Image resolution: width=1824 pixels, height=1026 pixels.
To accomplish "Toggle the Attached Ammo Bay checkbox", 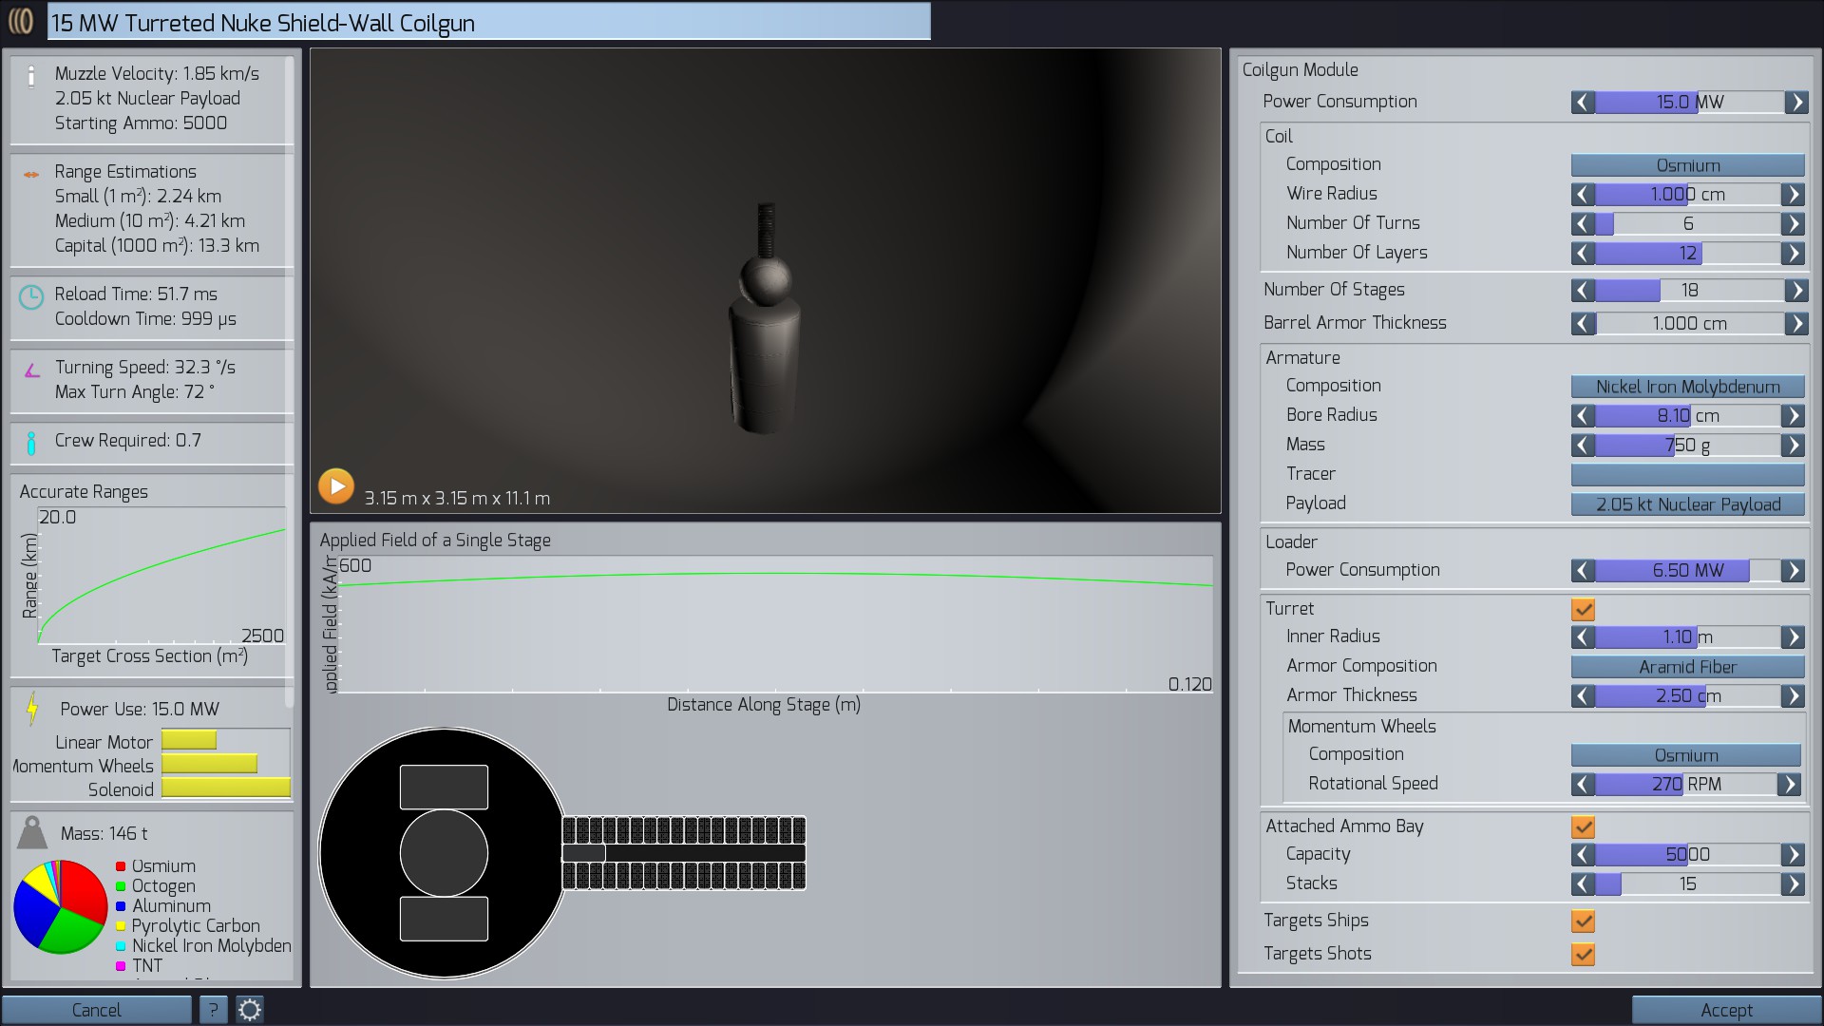I will pos(1583,826).
